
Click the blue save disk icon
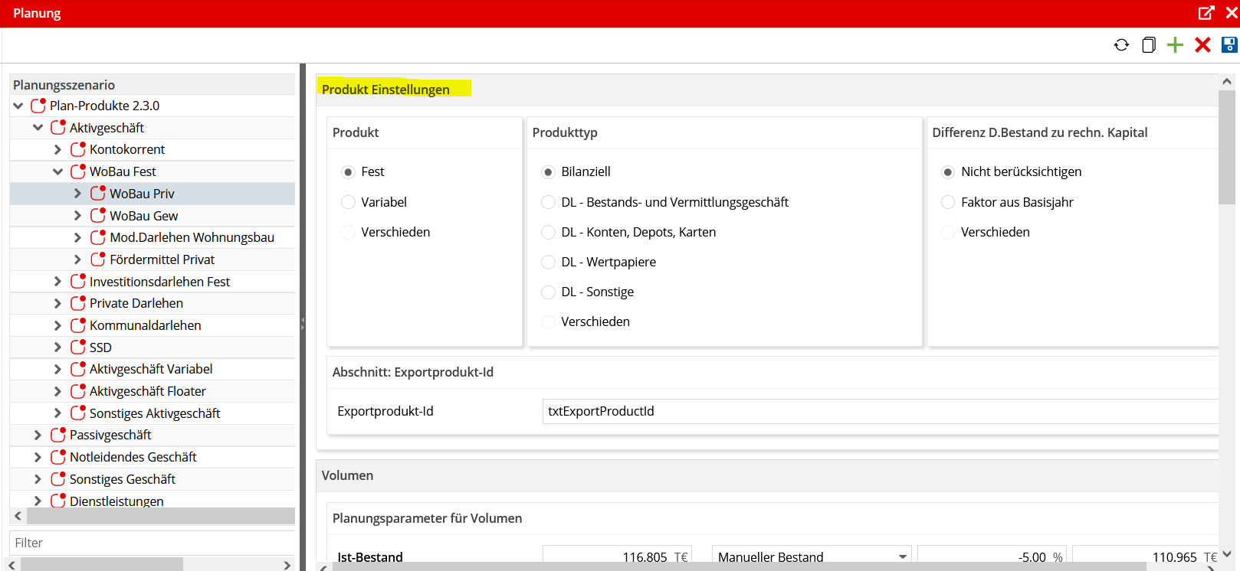click(x=1229, y=45)
